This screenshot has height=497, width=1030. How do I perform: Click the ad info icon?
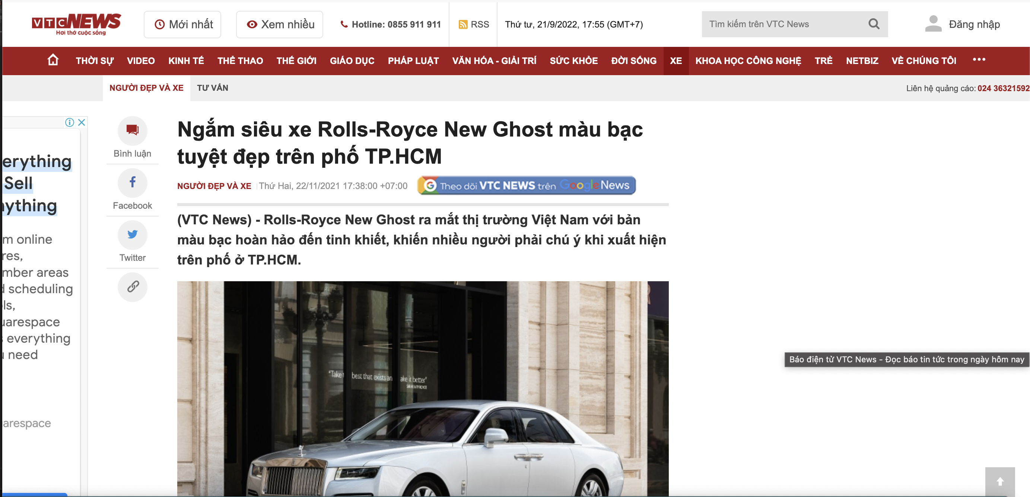click(70, 122)
